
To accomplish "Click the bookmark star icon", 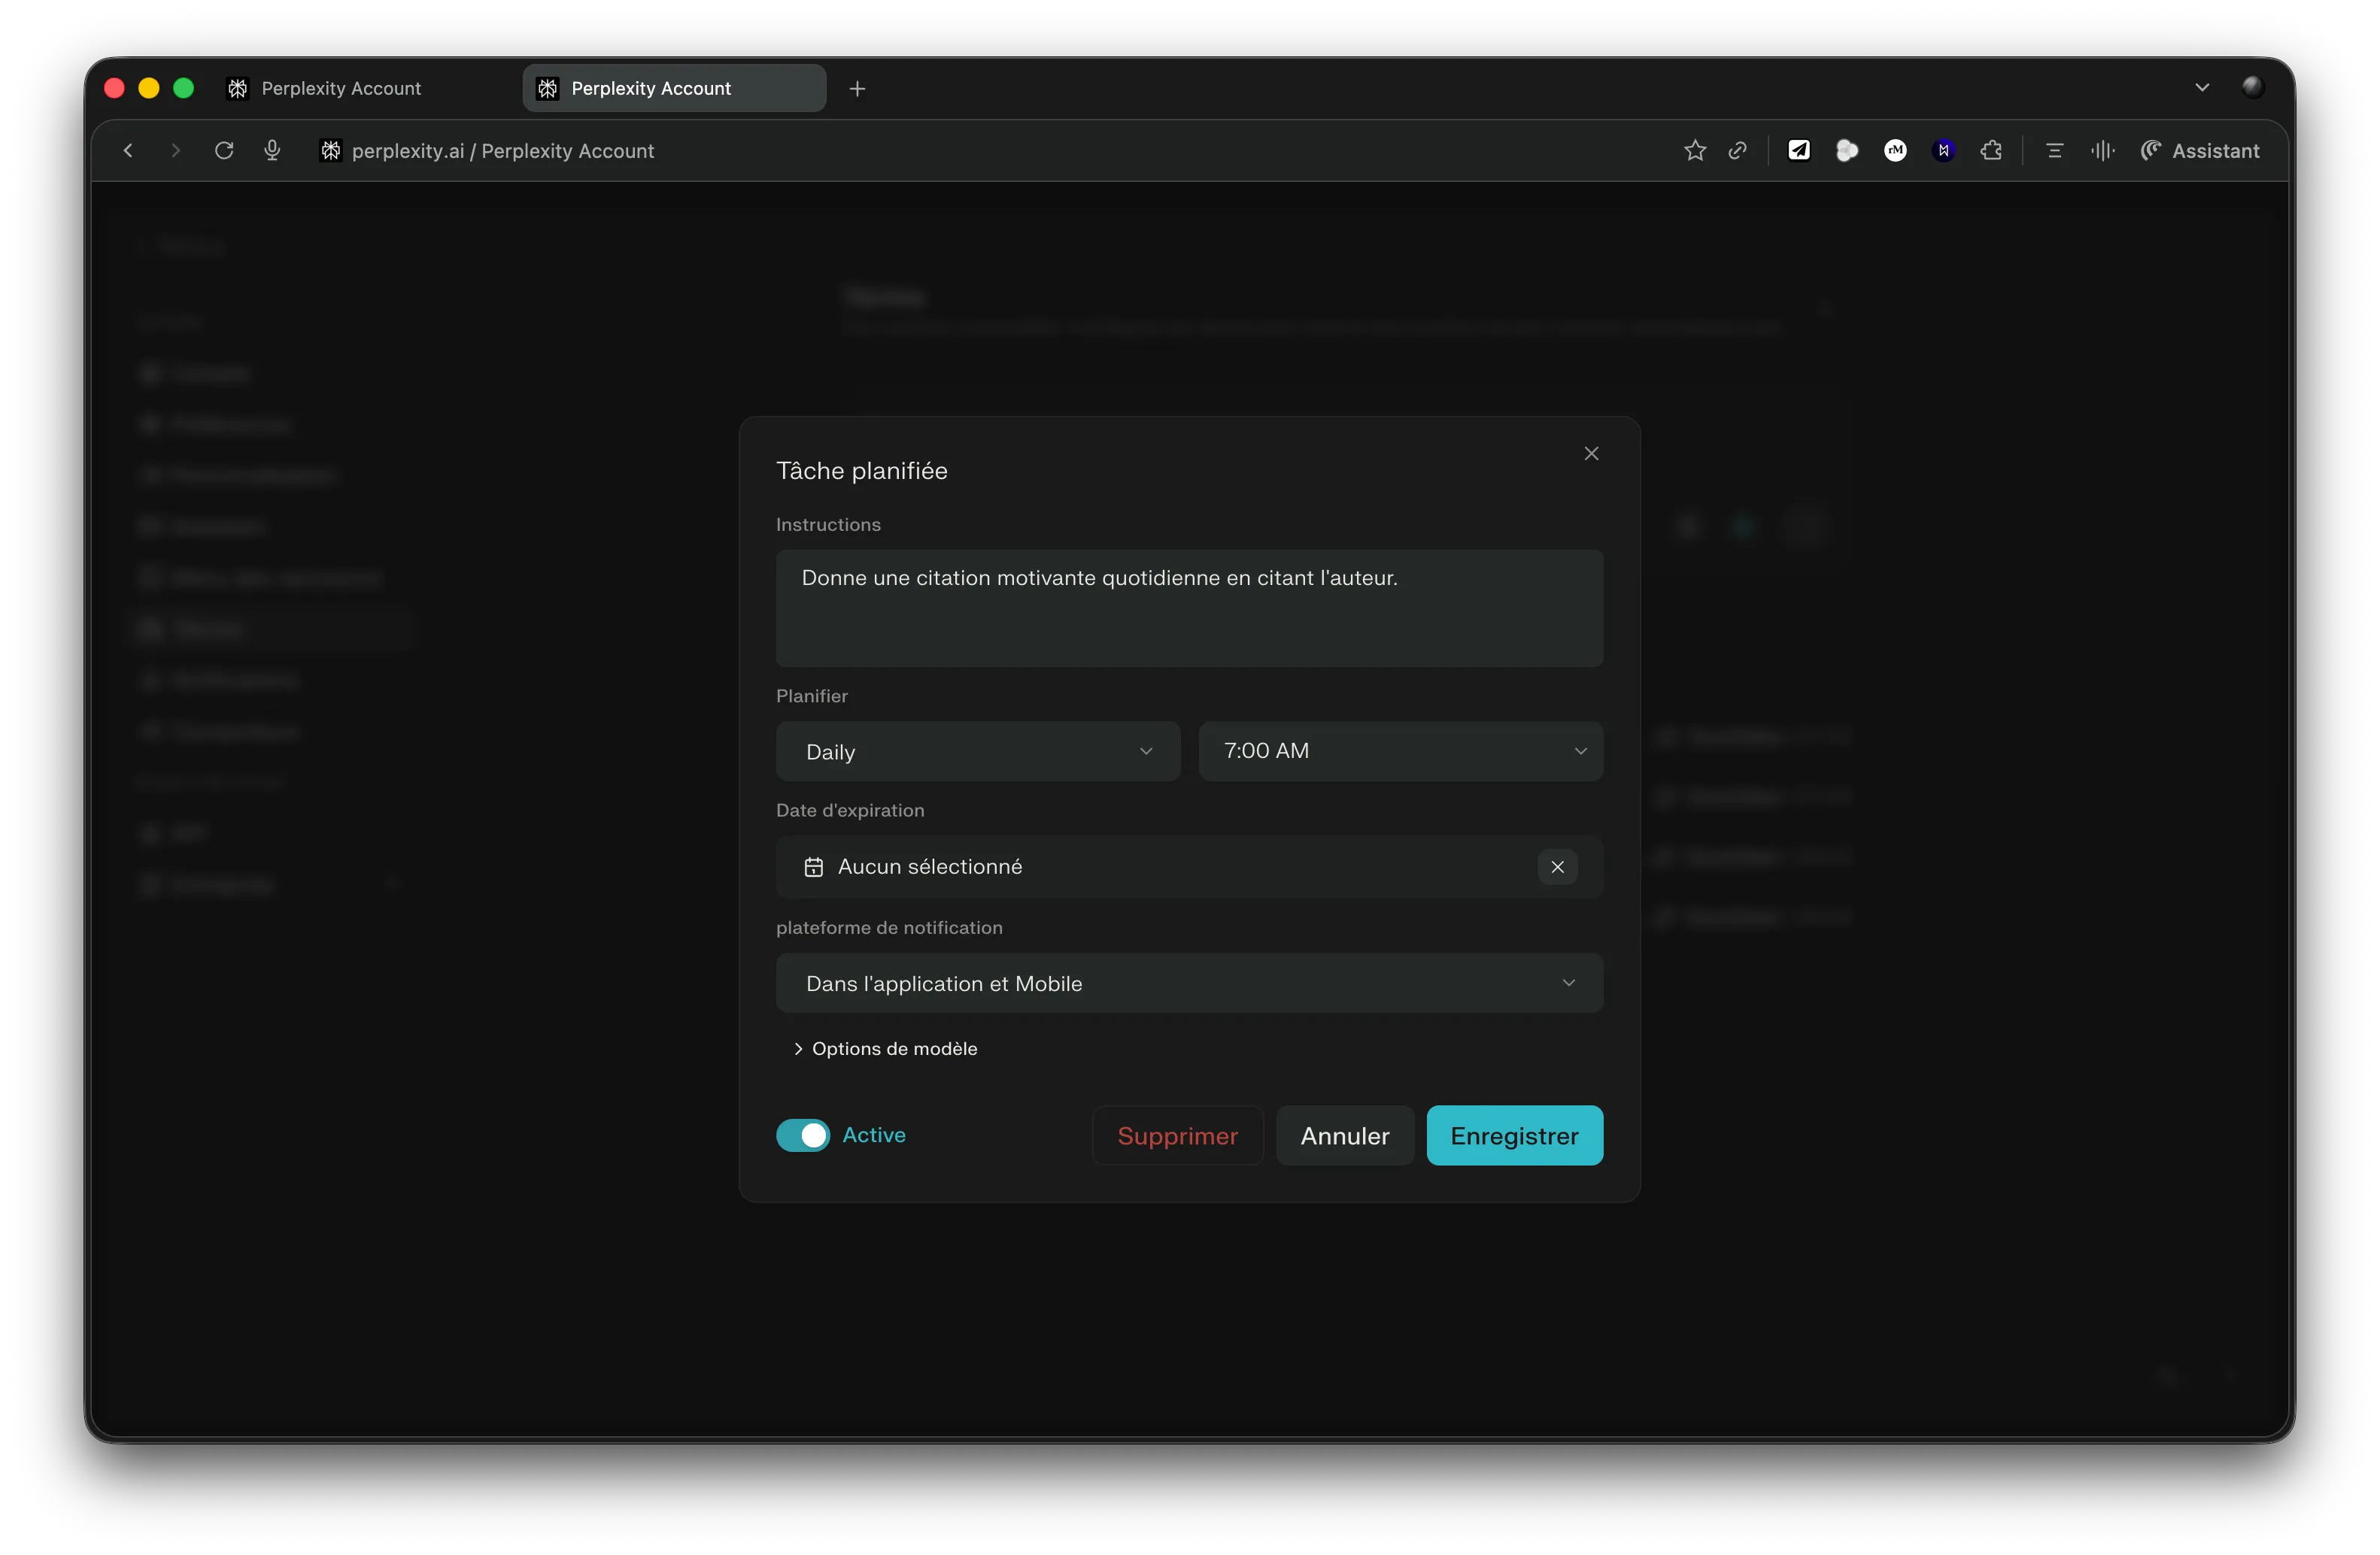I will point(1694,151).
